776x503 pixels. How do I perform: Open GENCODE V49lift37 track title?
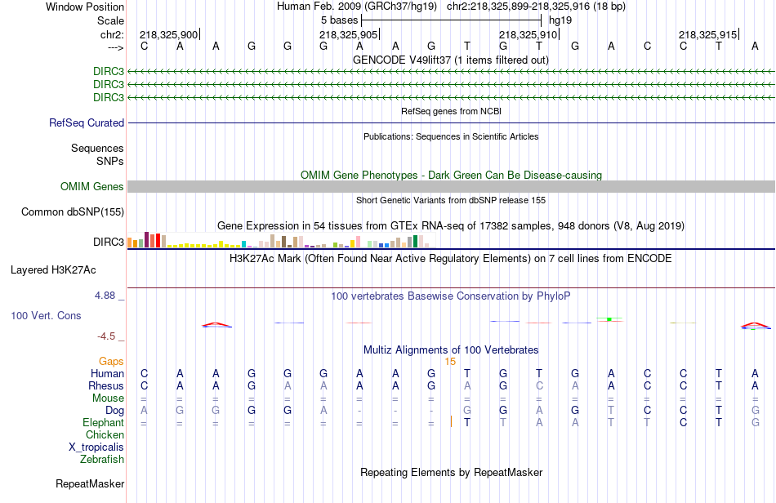(x=451, y=60)
